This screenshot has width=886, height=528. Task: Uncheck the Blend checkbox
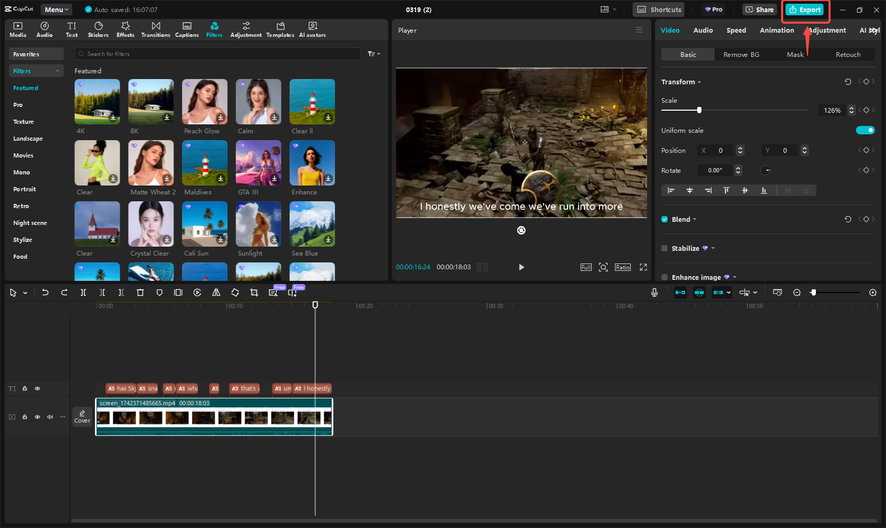pos(664,219)
